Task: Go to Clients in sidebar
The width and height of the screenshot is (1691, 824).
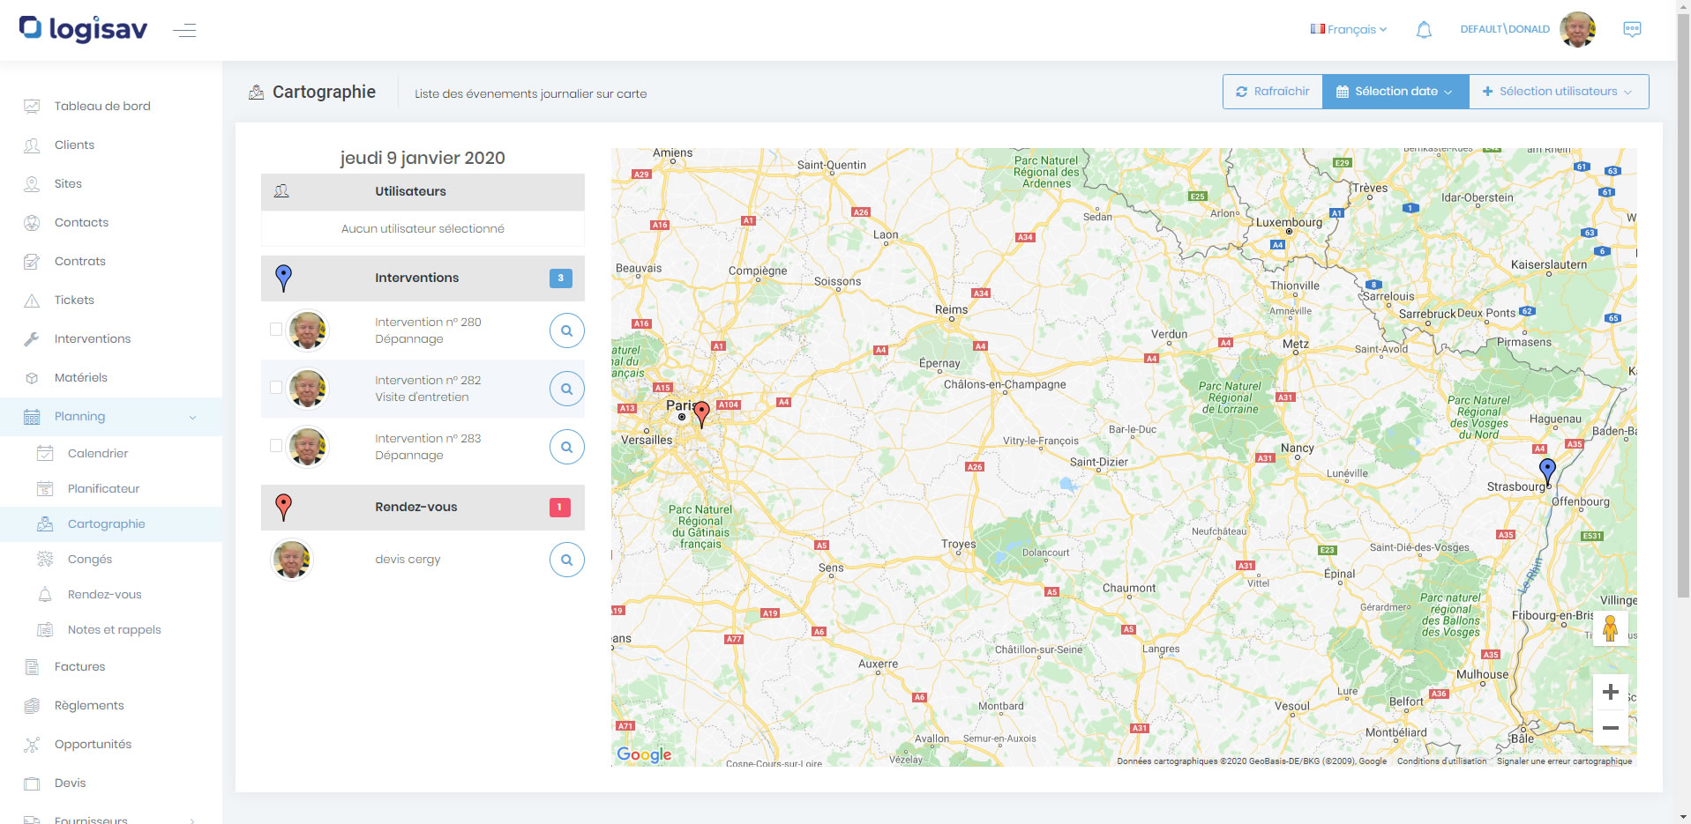Action: click(74, 145)
